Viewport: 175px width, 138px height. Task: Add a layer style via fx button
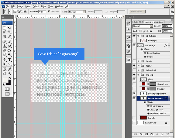click(x=141, y=134)
